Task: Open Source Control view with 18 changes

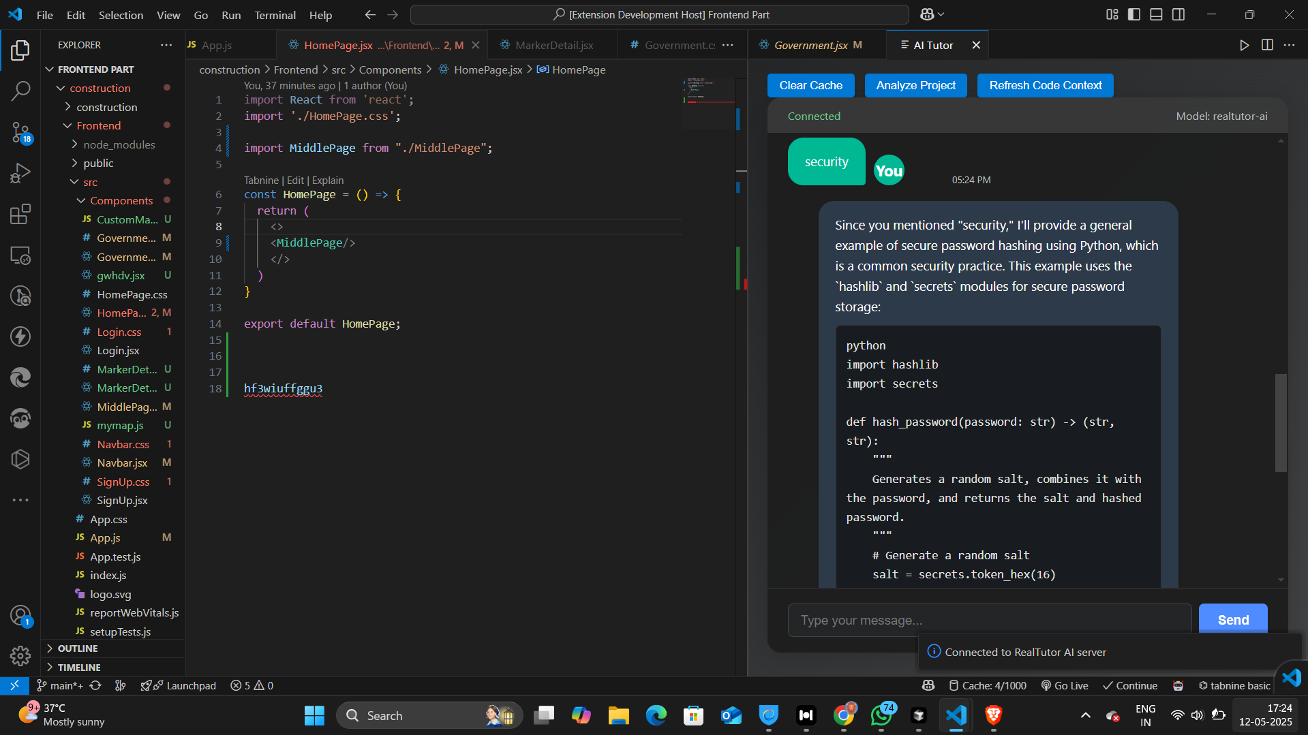Action: click(20, 132)
